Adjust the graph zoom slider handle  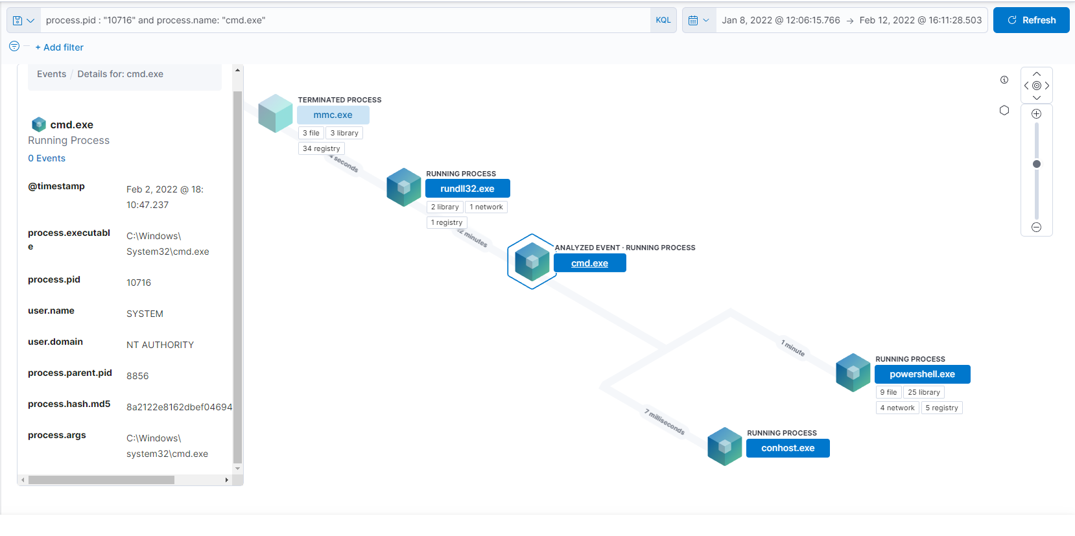point(1036,164)
